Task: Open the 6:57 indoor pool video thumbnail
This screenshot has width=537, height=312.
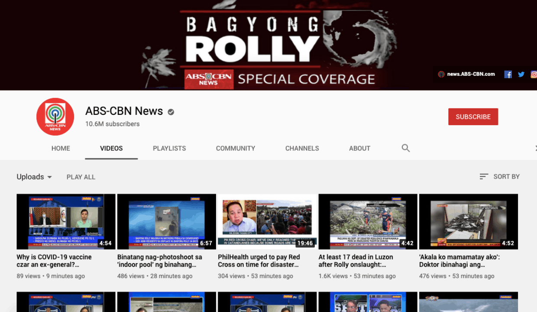Action: [167, 221]
